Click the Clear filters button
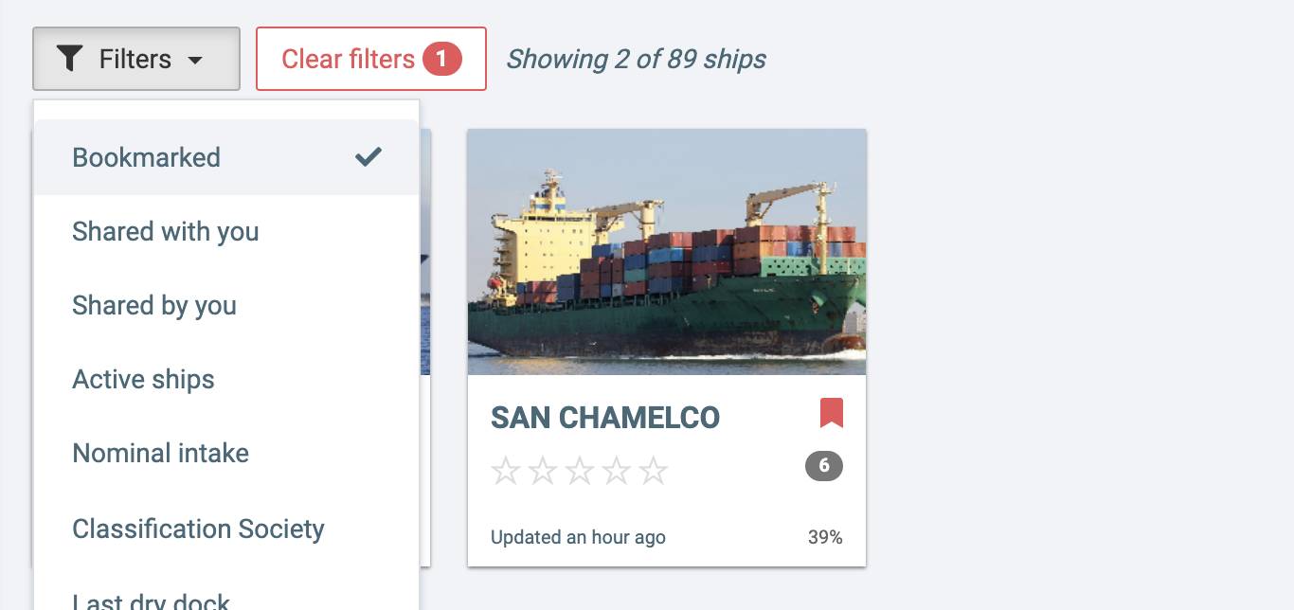Viewport: 1294px width, 610px height. (371, 59)
